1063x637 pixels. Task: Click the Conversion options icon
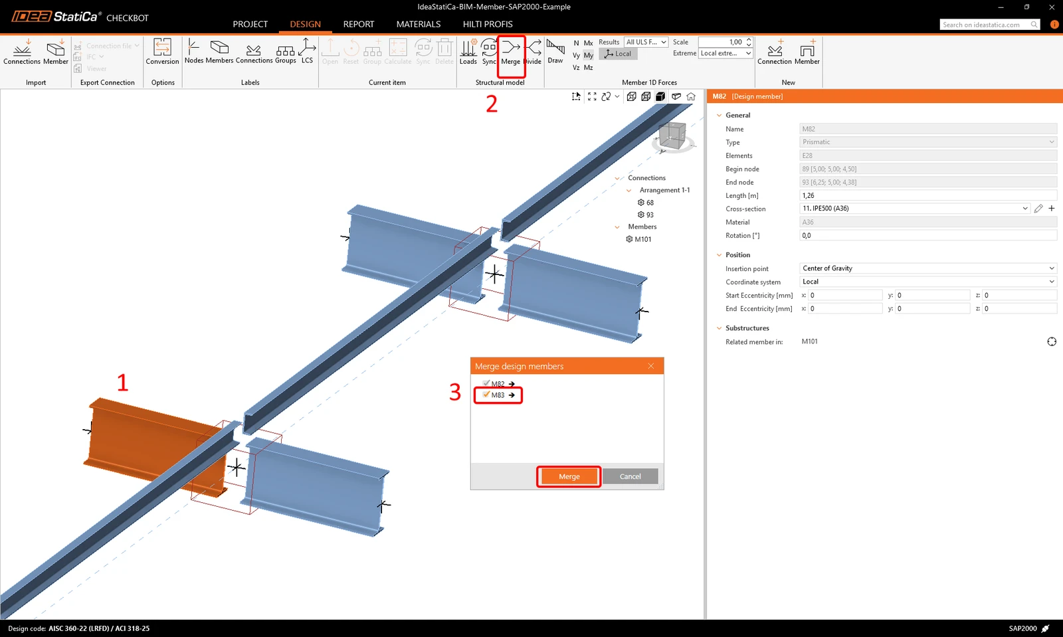tap(162, 52)
